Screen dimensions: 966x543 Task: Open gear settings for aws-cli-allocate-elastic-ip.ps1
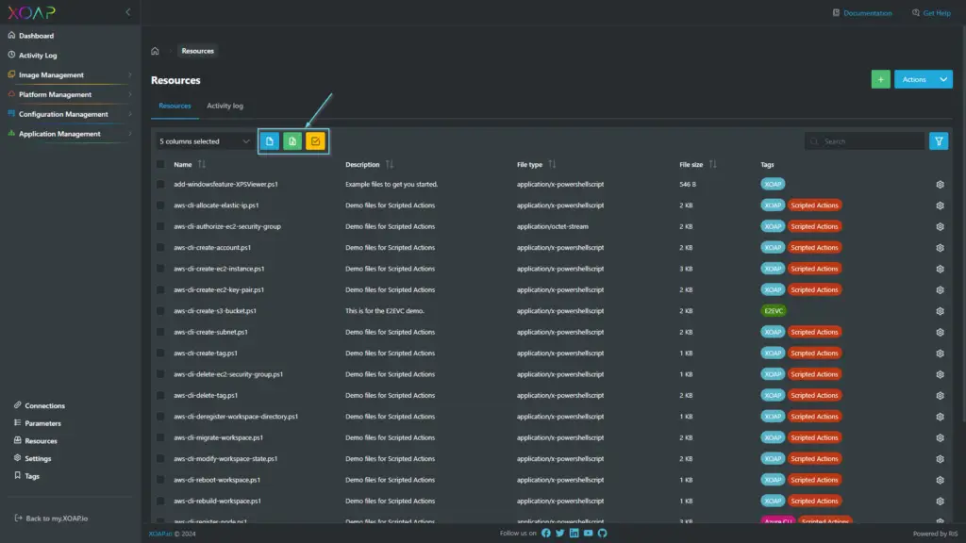pos(940,206)
